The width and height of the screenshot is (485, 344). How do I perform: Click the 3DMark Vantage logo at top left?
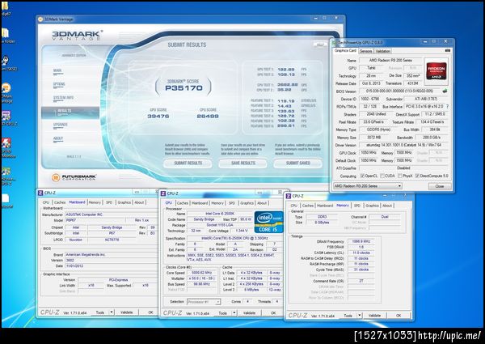[78, 35]
